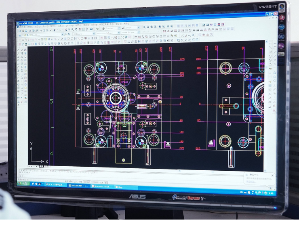
Task: Click the Layer Previous icon
Action: pos(69,34)
